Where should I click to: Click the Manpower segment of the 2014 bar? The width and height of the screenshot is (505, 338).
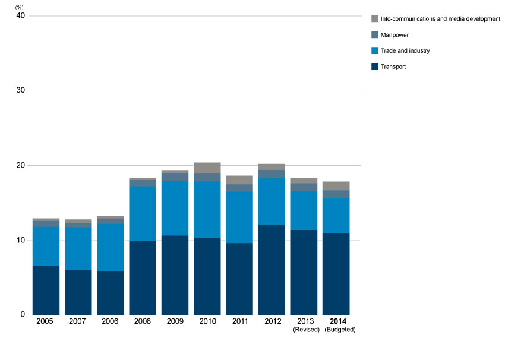point(336,194)
